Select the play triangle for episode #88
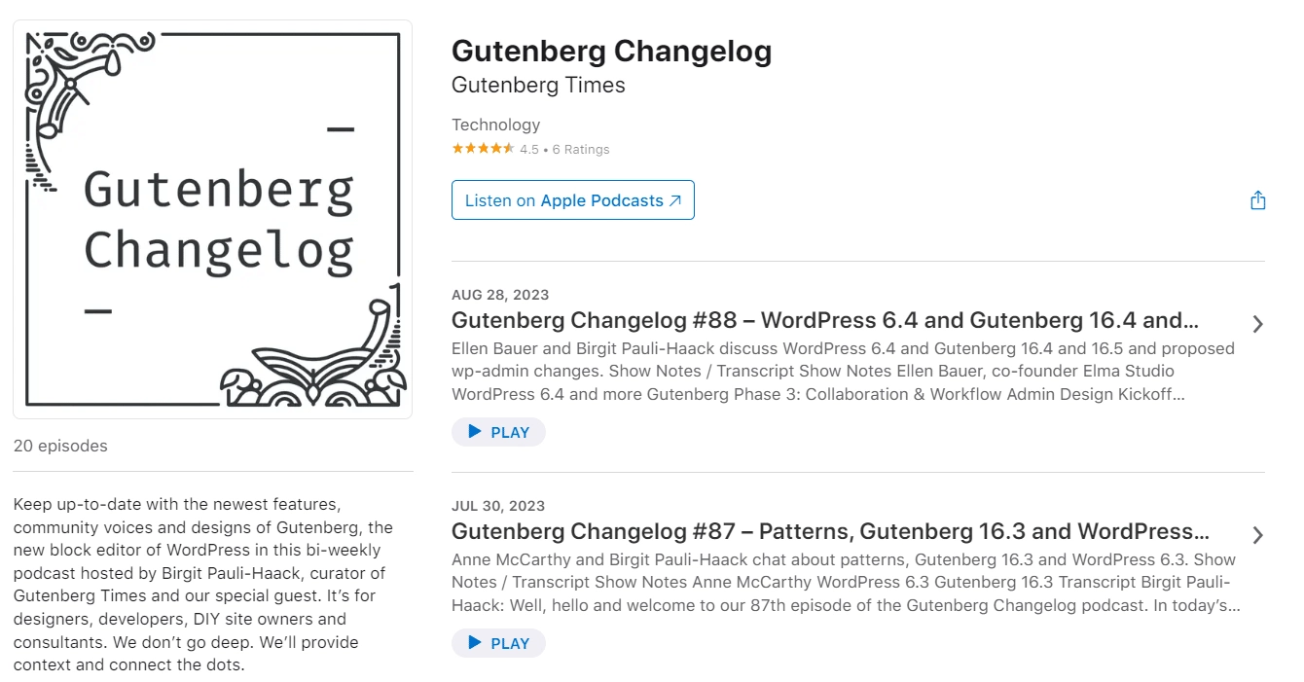The height and width of the screenshot is (682, 1304). tap(476, 431)
